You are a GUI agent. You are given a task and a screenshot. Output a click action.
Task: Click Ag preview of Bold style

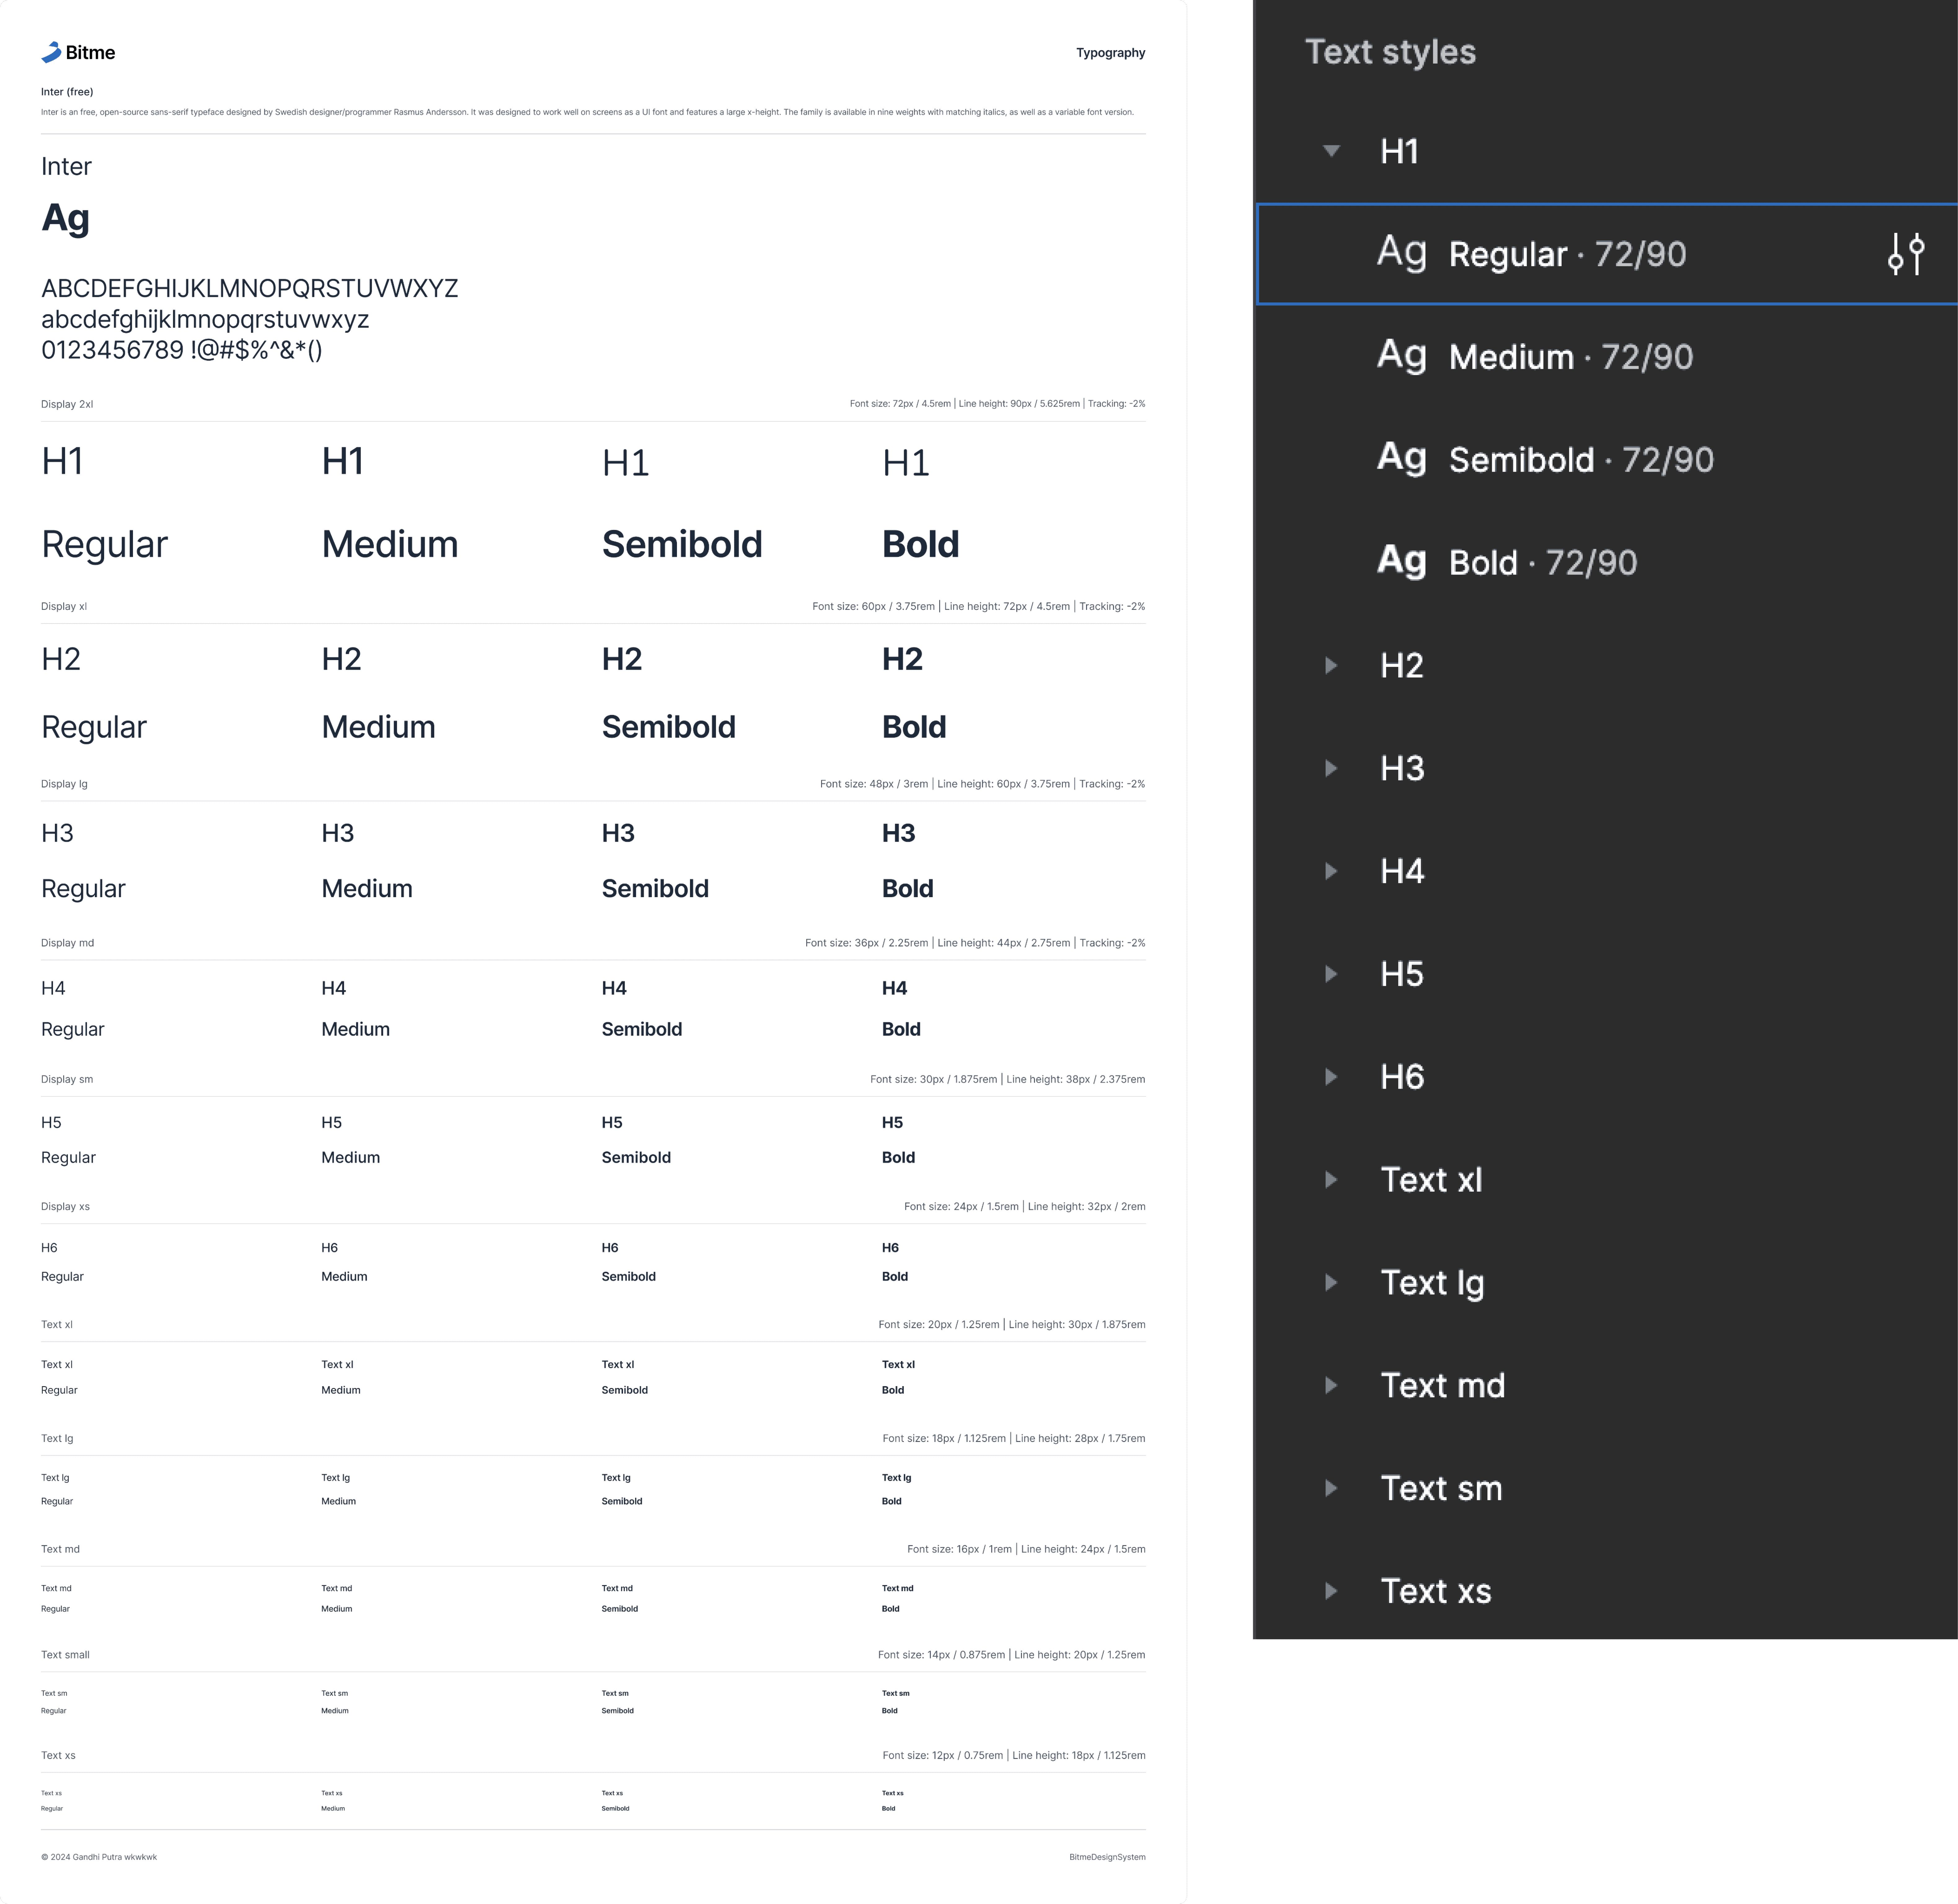pos(1401,561)
